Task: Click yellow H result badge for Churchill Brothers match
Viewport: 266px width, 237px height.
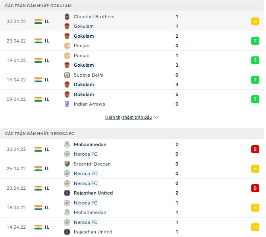Action: coord(255,21)
